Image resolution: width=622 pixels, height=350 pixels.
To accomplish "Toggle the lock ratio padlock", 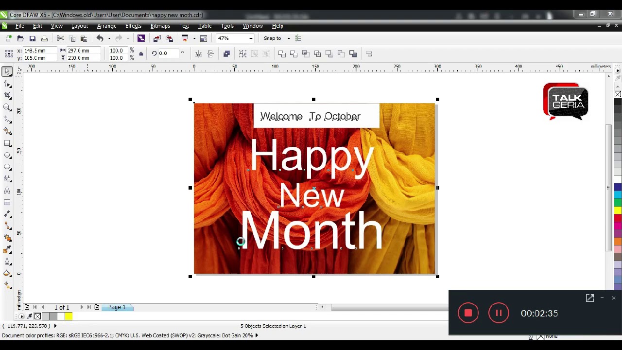I will coord(141,54).
